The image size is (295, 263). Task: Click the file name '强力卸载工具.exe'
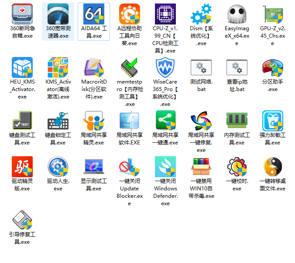272,139
